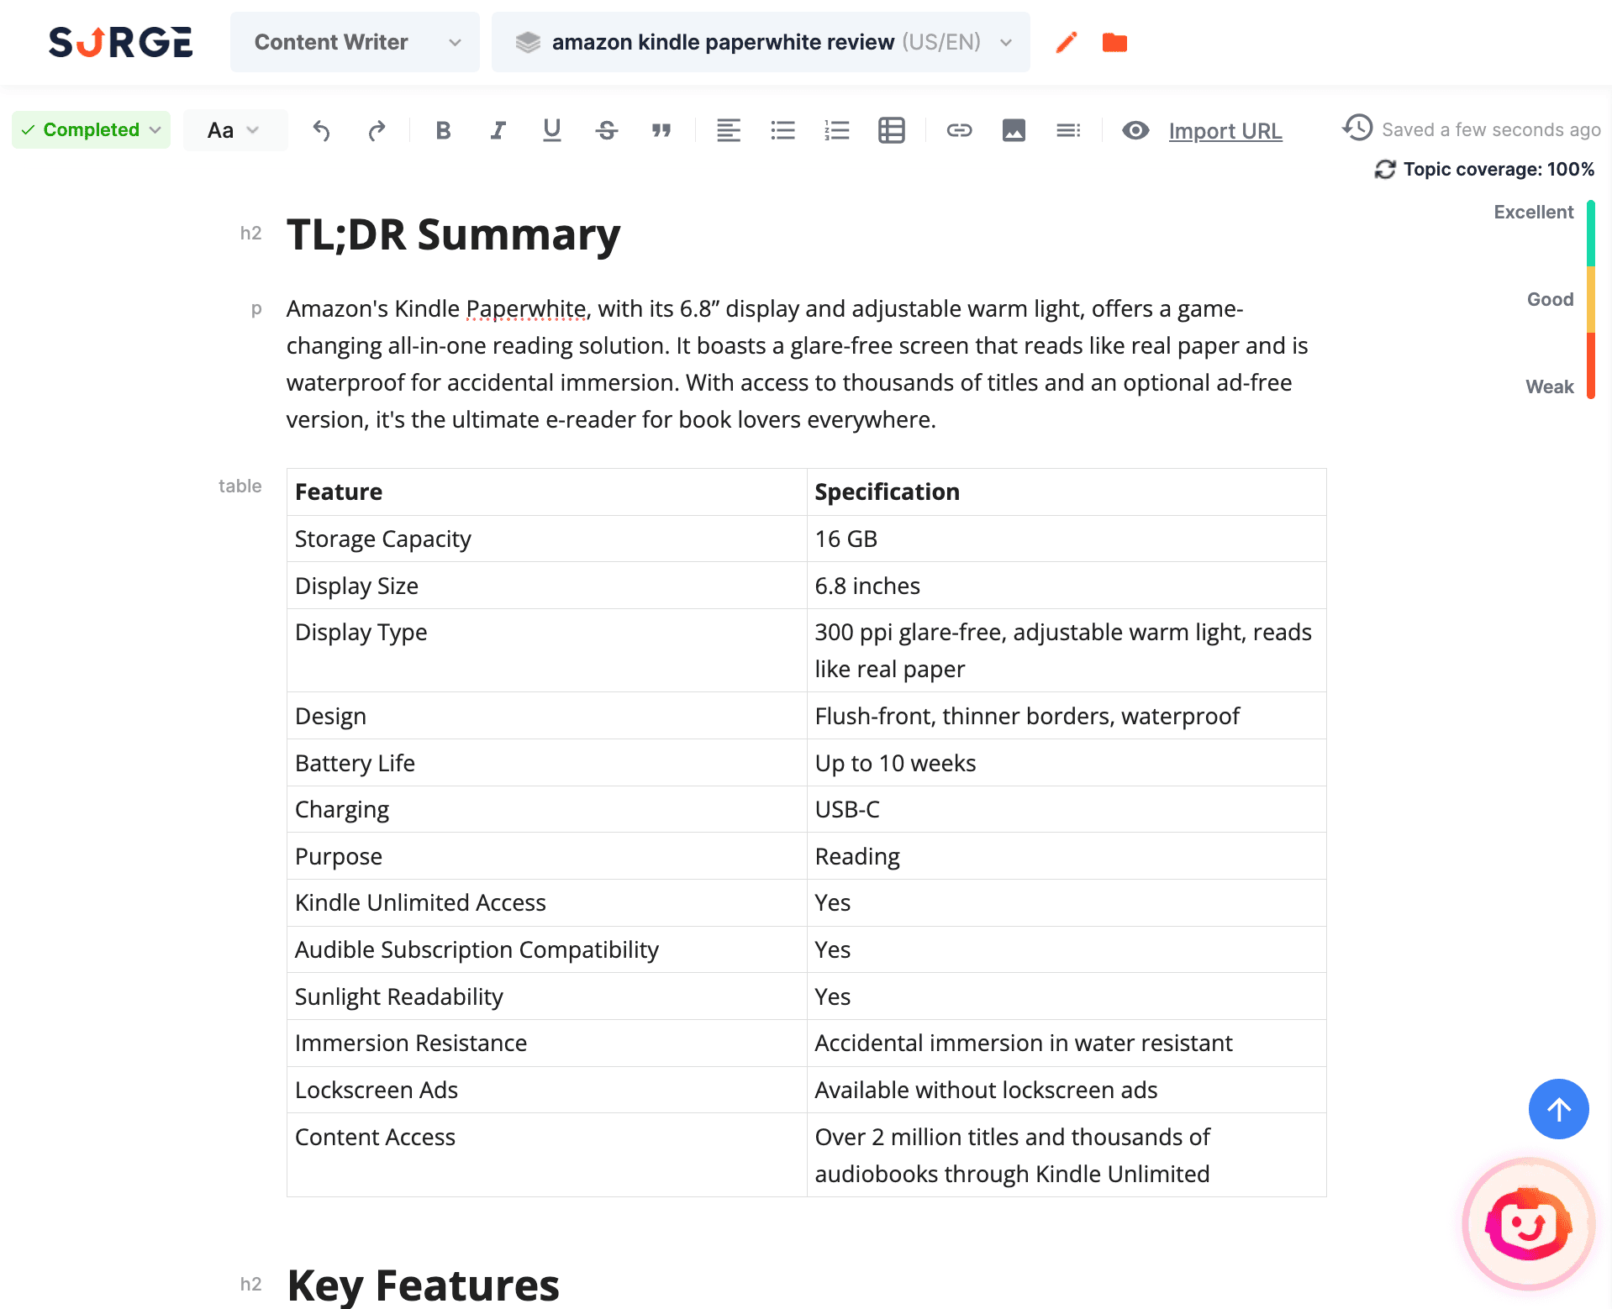Click the USB-C cell
This screenshot has height=1309, width=1612.
[1066, 810]
